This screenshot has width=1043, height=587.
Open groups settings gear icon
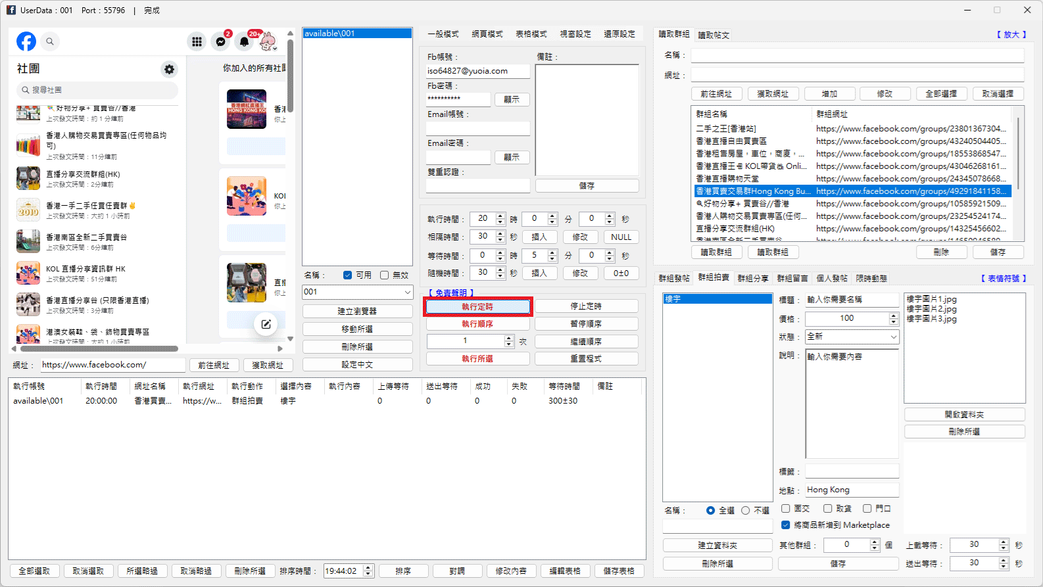[x=170, y=69]
